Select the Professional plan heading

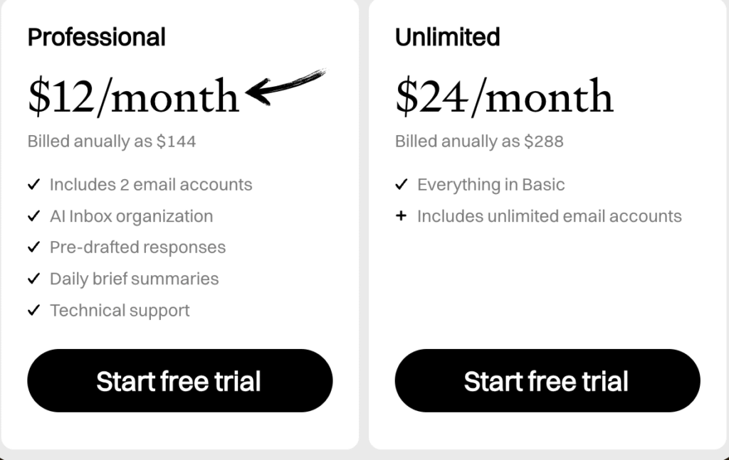97,37
